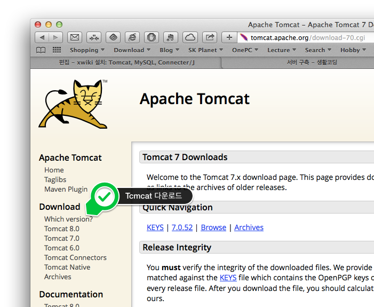Go back with the left arrow button
Screen dimensions: 374x307
click(x=42, y=37)
